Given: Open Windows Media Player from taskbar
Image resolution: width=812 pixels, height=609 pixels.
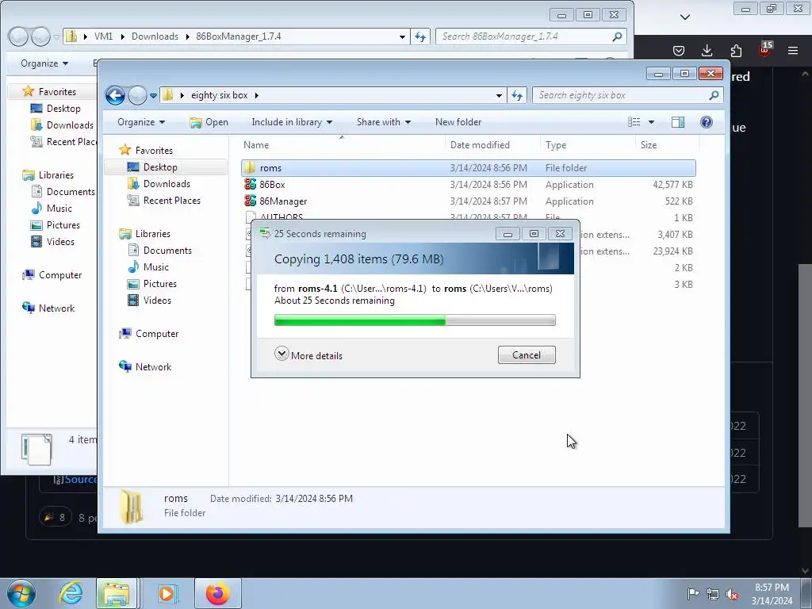Looking at the screenshot, I should click(x=168, y=593).
